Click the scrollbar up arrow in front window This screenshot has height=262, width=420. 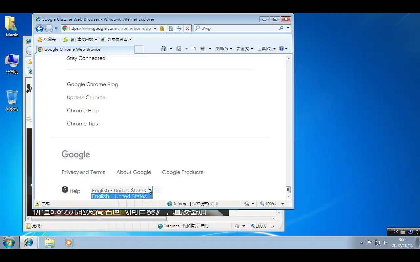pos(288,58)
